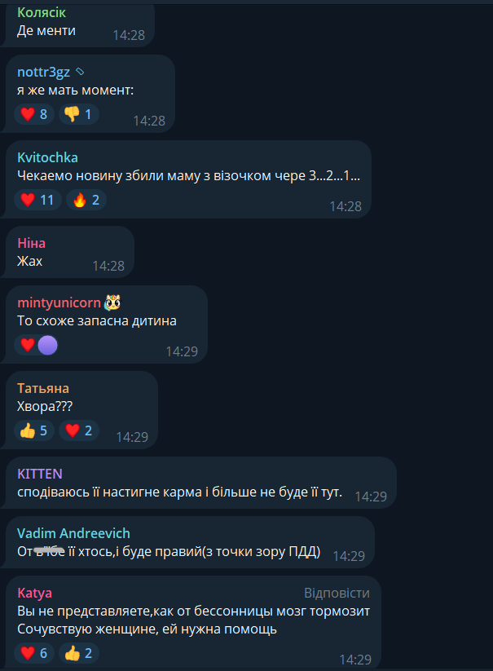The width and height of the screenshot is (493, 671).
Task: Click the thumbs-down reaction on nottr3gz's message
Action: 79,114
